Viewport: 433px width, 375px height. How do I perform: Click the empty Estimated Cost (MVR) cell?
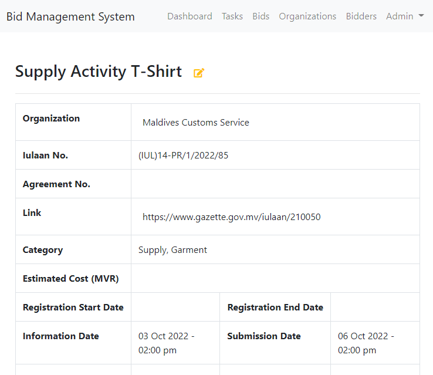coord(275,278)
